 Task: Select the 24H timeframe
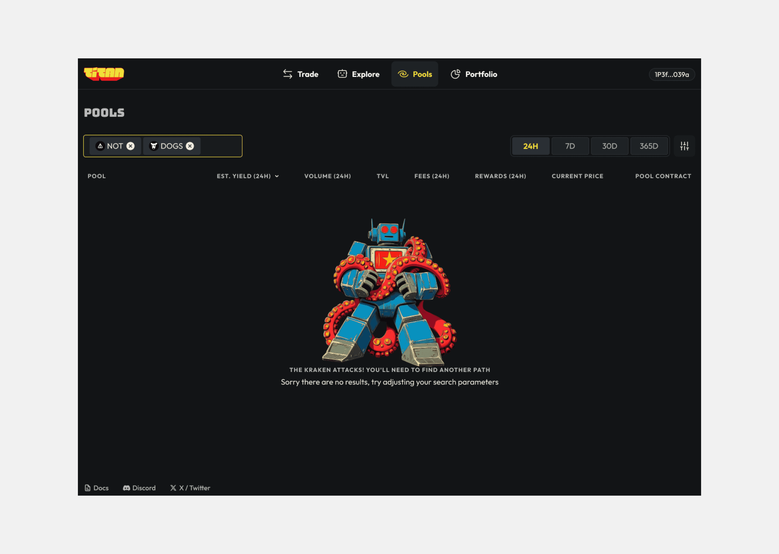point(531,146)
